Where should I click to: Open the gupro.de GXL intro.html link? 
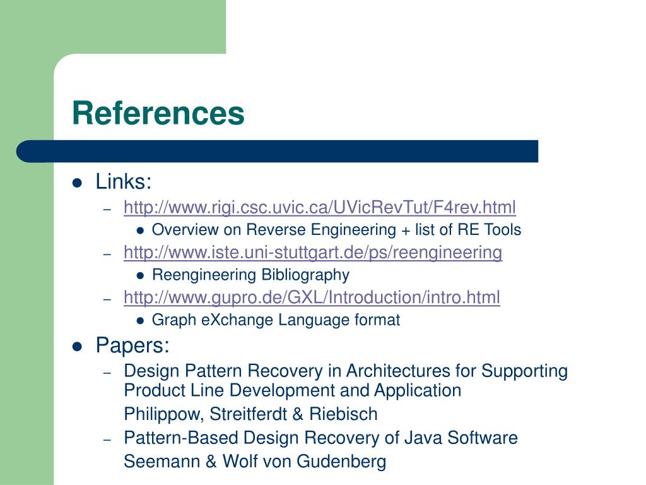312,297
